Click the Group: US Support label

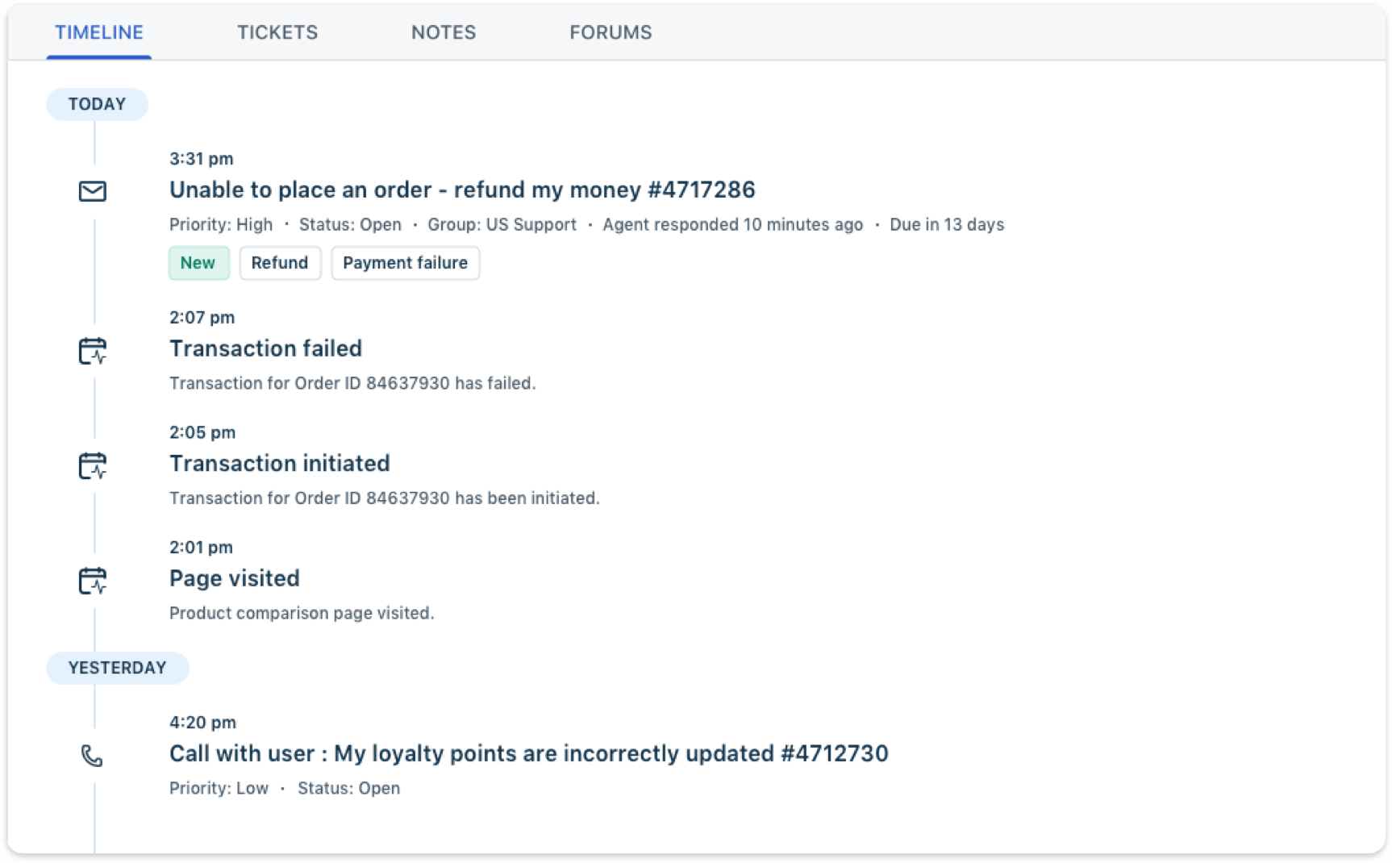point(502,224)
